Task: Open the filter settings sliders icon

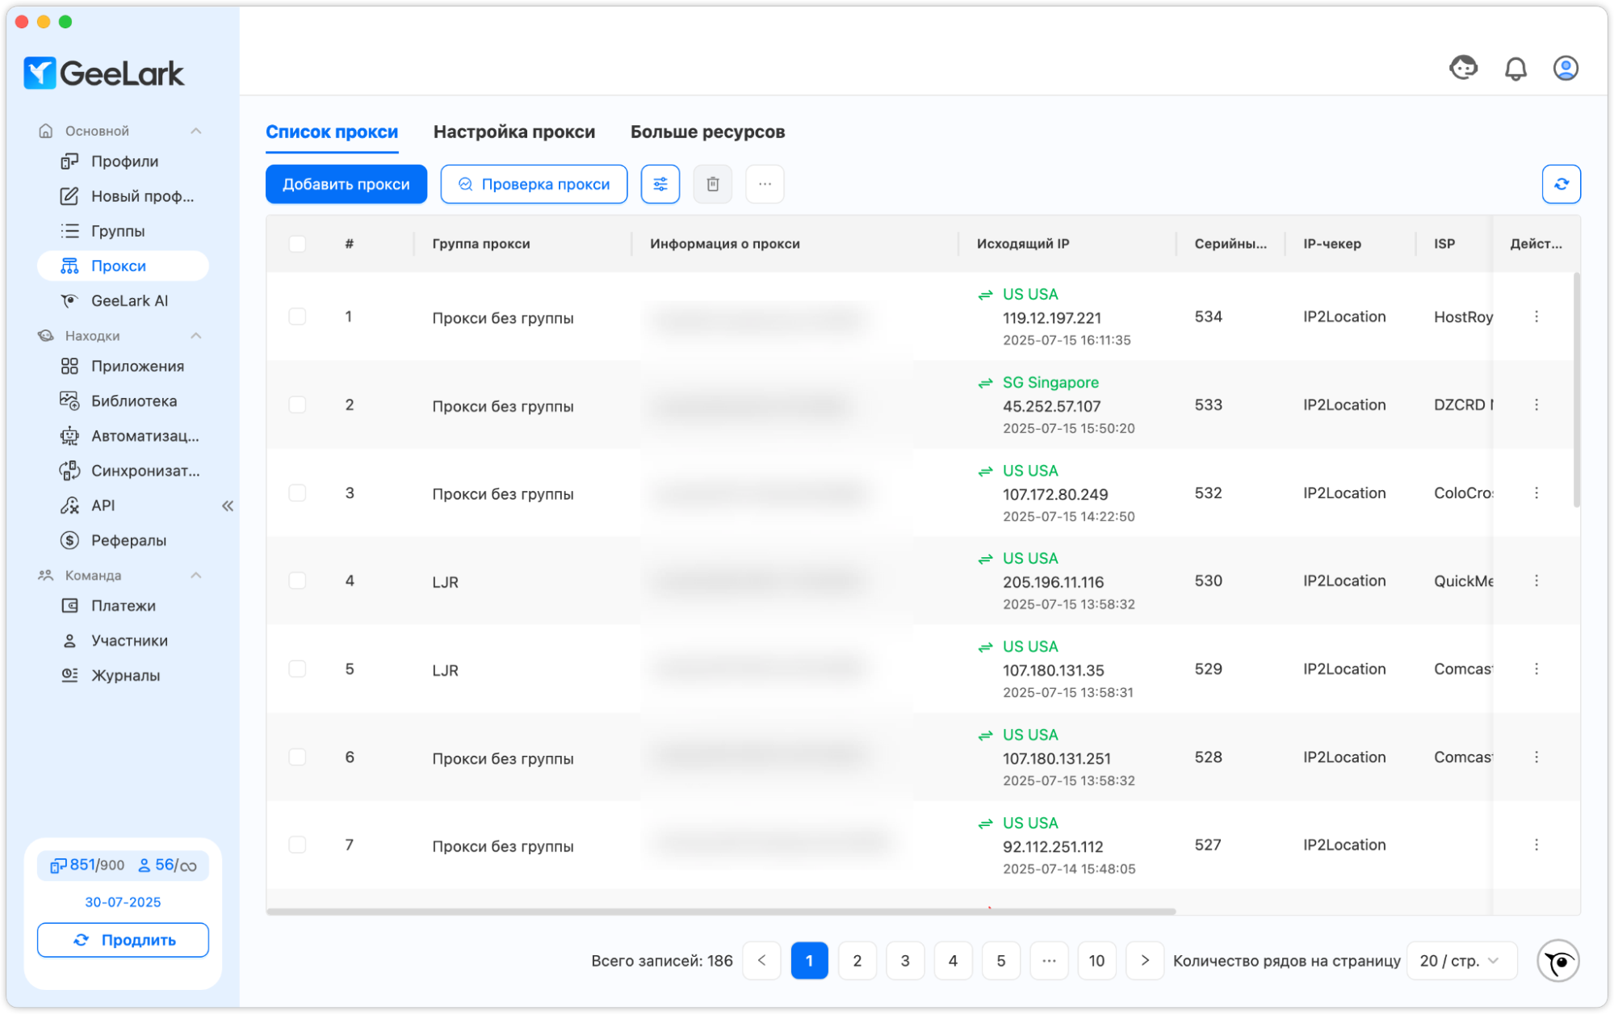Action: point(660,184)
